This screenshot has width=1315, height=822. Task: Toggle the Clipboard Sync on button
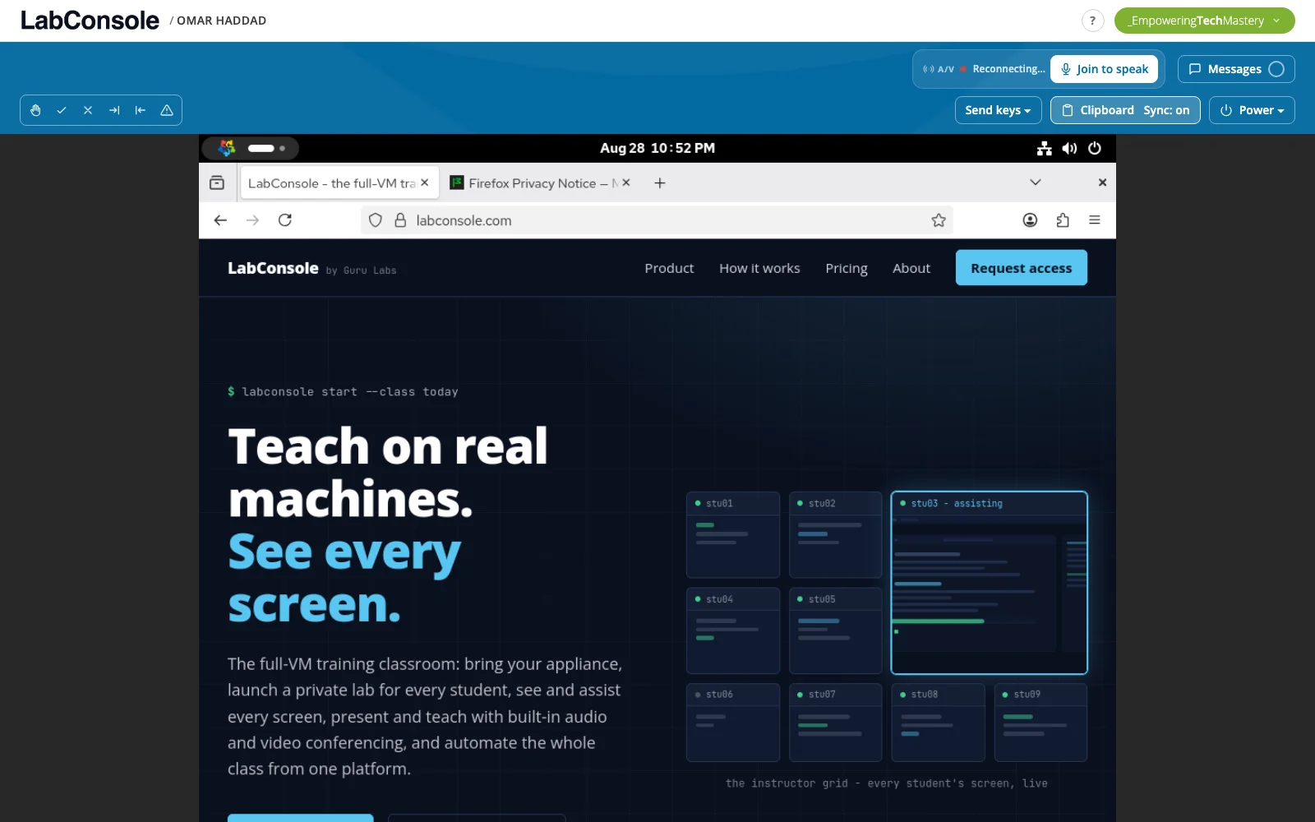1125,110
